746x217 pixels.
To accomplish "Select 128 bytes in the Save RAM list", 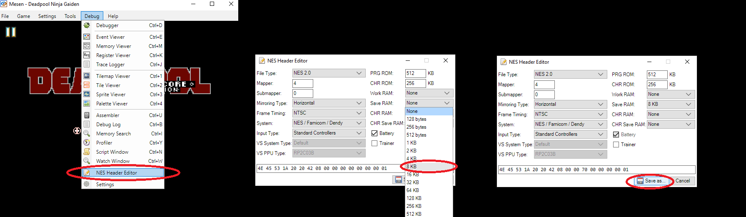I will (429, 119).
